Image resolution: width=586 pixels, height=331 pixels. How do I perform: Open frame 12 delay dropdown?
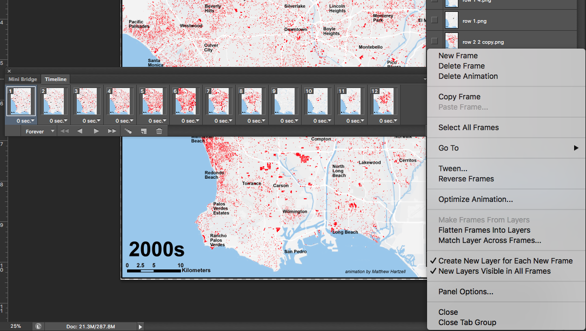click(x=388, y=121)
